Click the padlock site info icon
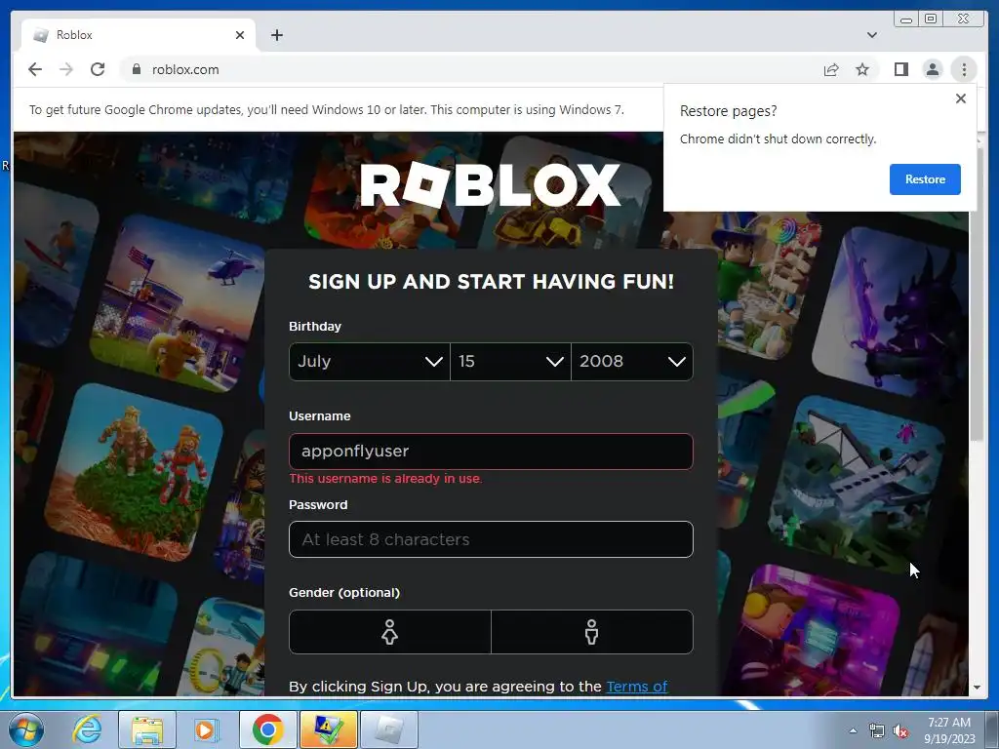 click(136, 69)
